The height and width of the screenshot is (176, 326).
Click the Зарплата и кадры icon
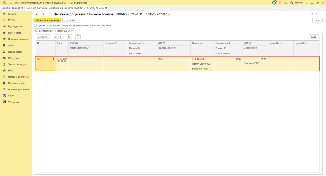tap(4, 64)
